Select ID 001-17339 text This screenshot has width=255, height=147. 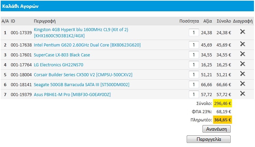pos(21,33)
